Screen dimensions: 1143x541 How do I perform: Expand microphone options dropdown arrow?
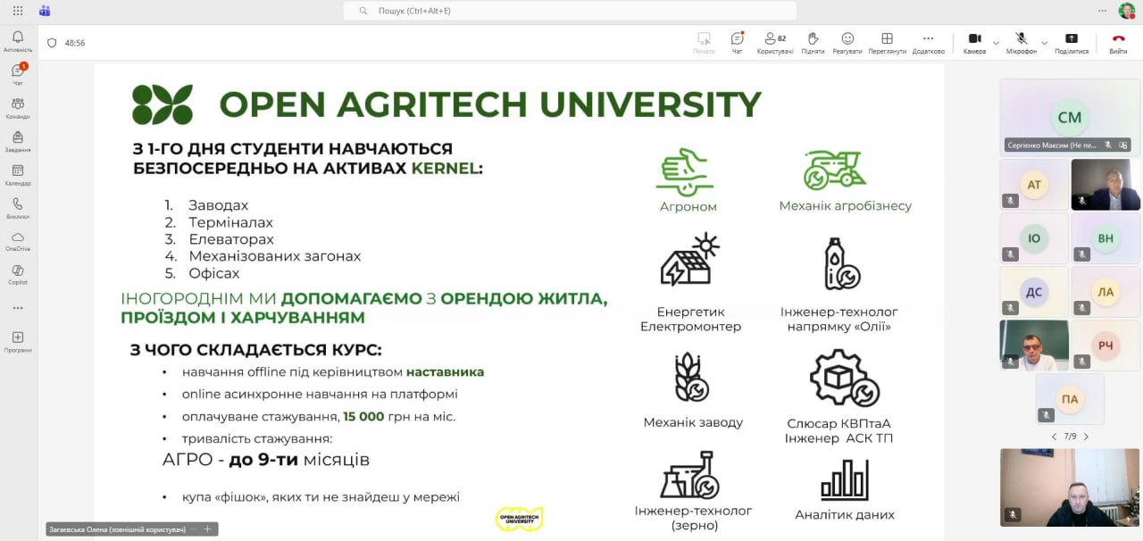[1044, 42]
